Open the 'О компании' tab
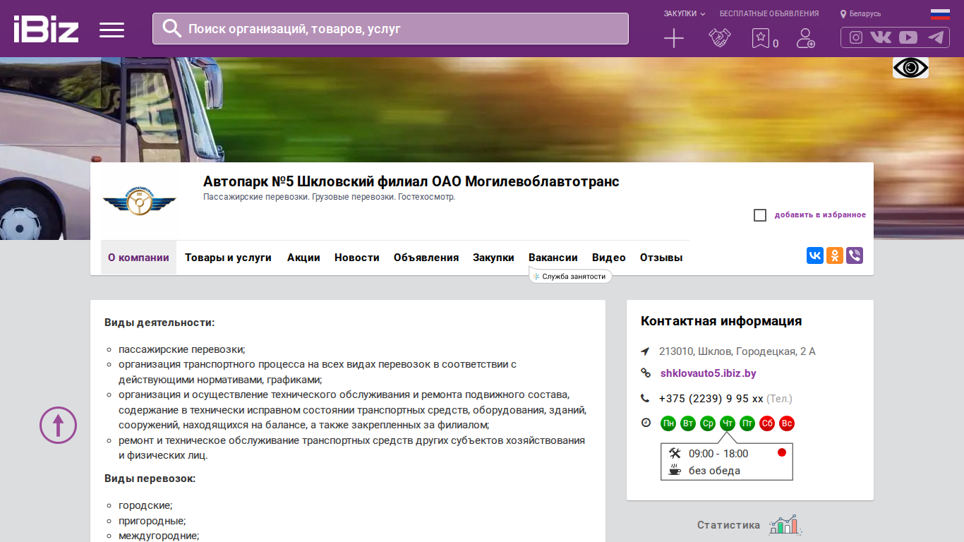The width and height of the screenshot is (964, 542). (x=138, y=258)
